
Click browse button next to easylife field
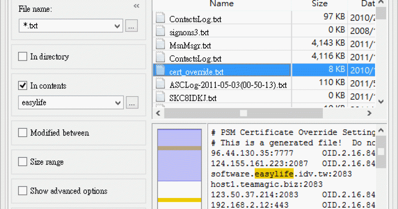click(x=132, y=102)
